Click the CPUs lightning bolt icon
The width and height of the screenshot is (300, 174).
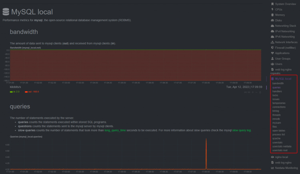coord(272,9)
